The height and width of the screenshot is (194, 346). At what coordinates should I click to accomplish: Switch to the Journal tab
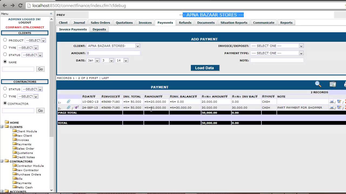(79, 23)
